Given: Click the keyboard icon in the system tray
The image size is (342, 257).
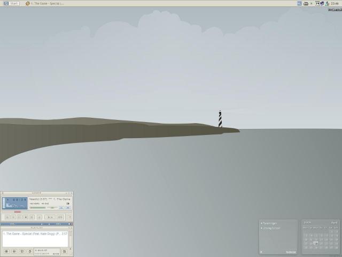Looking at the screenshot, I should (306, 4).
